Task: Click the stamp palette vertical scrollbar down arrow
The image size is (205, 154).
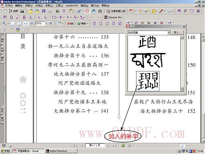Action: [182, 90]
